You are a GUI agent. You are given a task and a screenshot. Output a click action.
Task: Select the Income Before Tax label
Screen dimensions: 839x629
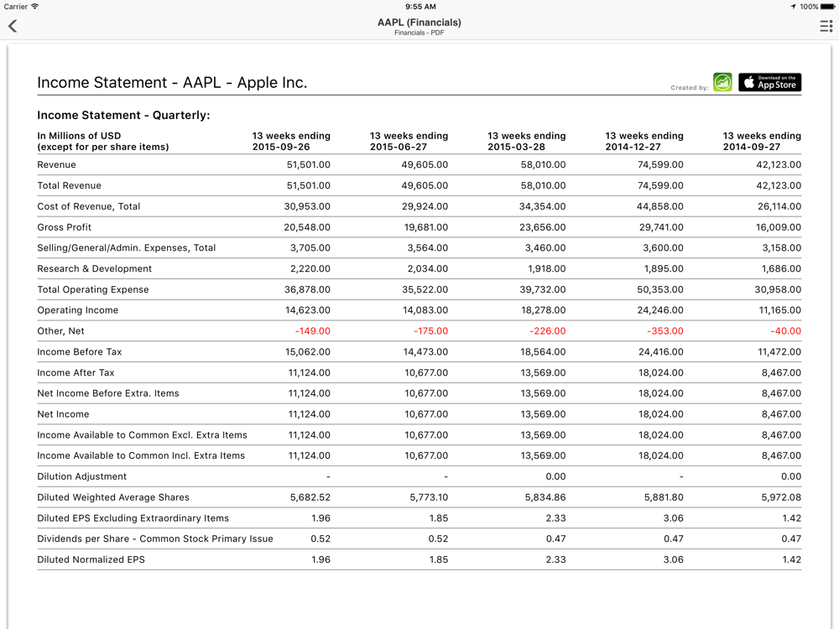coord(79,352)
